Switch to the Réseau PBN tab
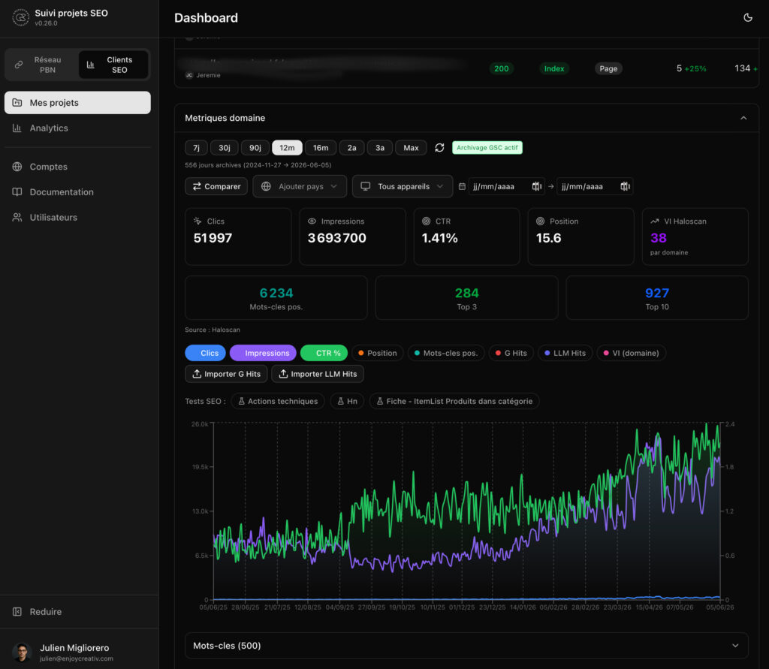The width and height of the screenshot is (769, 669). pos(41,65)
